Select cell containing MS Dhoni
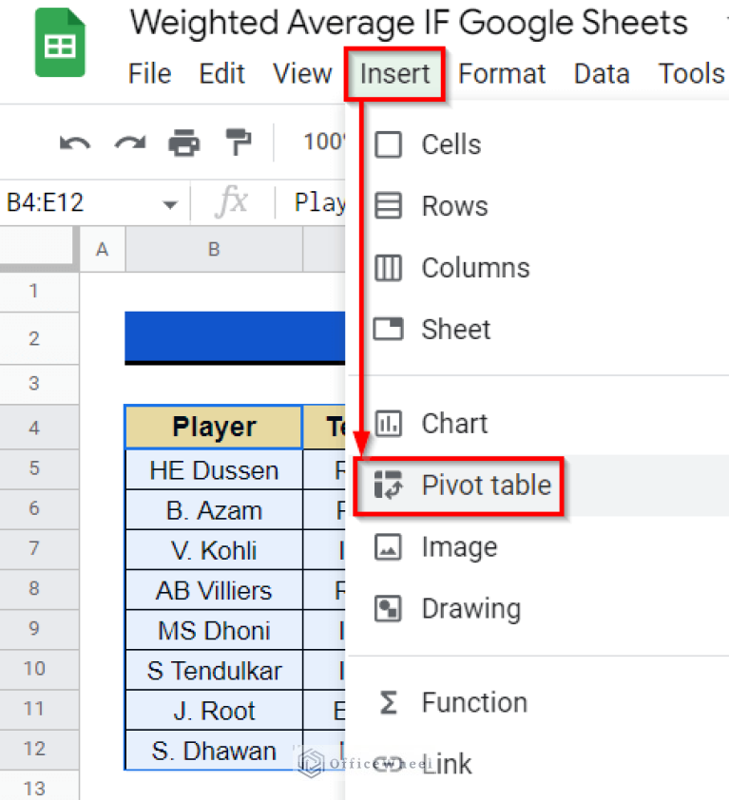 point(213,630)
